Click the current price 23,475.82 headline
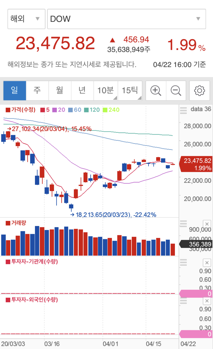 (55, 43)
